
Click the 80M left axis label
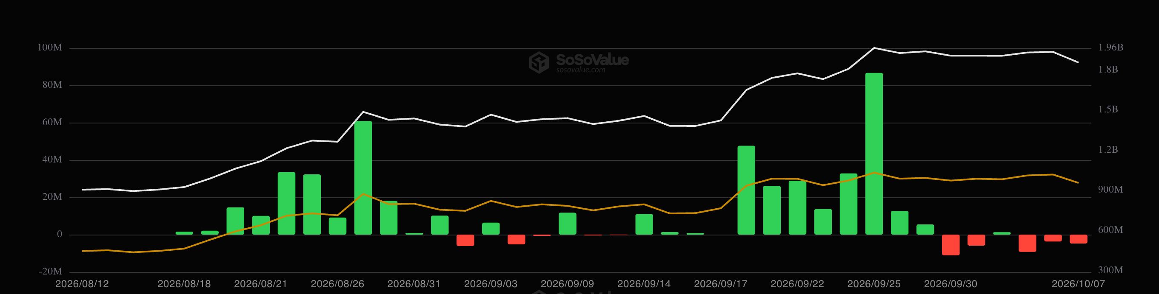point(52,85)
